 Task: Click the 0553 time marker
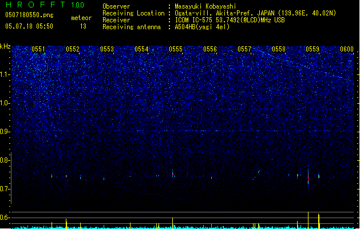[x=107, y=49]
